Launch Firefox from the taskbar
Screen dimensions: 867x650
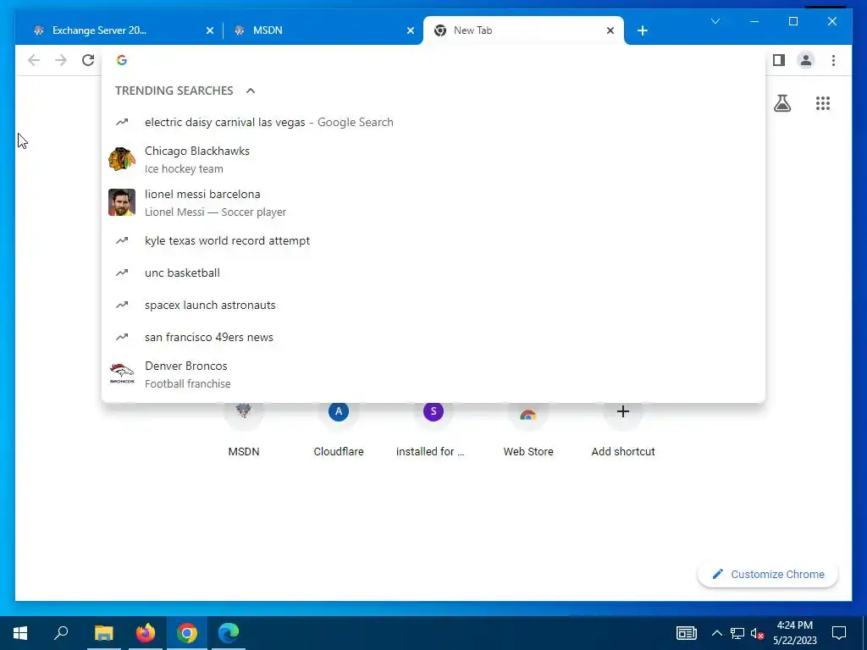pyautogui.click(x=146, y=633)
